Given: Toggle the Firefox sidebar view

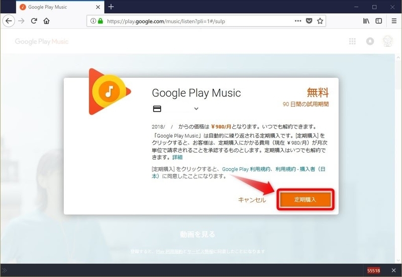Looking at the screenshot, I should [379, 21].
